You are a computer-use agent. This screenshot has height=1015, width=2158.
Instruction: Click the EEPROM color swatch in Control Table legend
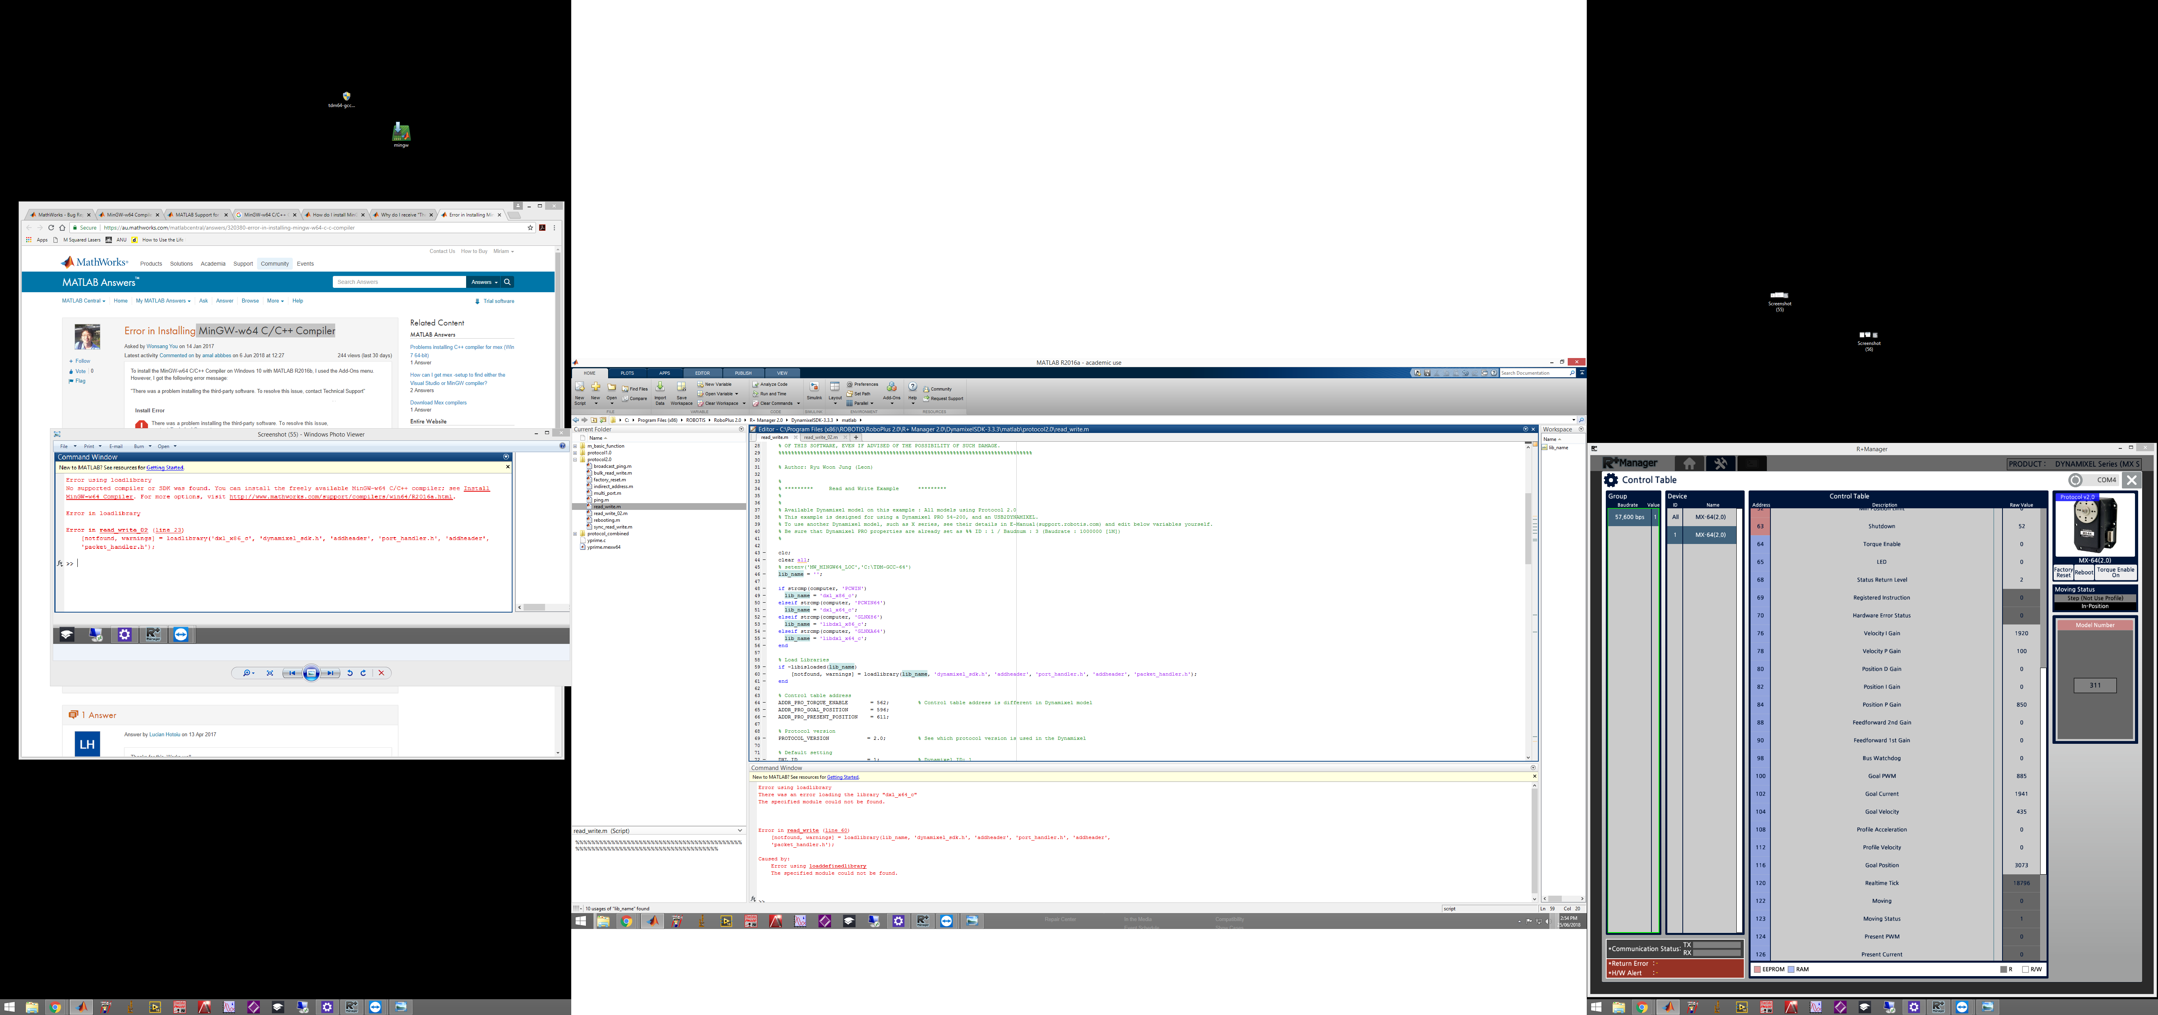pyautogui.click(x=1758, y=969)
